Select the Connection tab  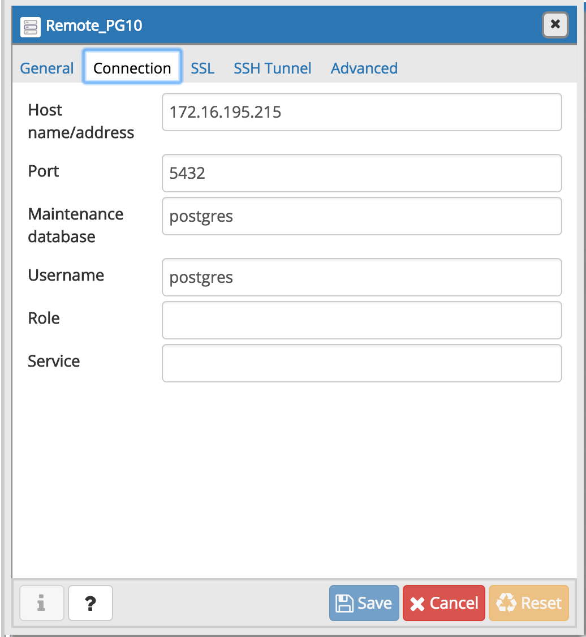click(x=132, y=68)
